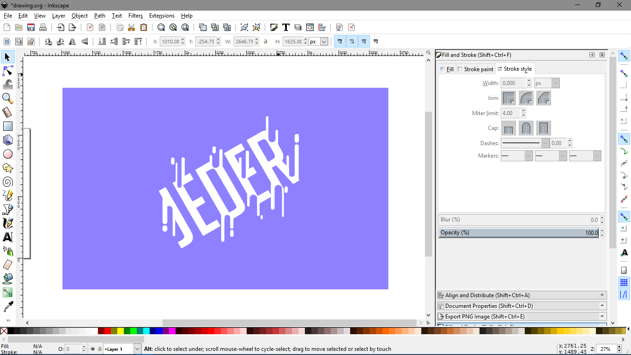Image resolution: width=631 pixels, height=355 pixels.
Task: Select the Rectangle tool
Action: (8, 126)
